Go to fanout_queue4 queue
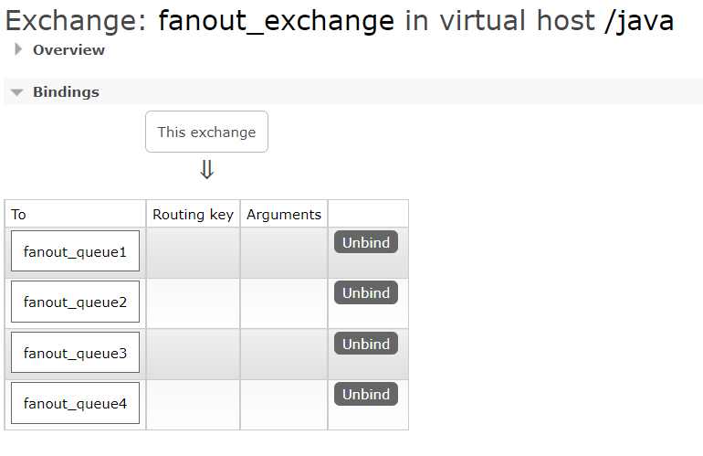Image resolution: width=703 pixels, height=456 pixels. point(75,403)
